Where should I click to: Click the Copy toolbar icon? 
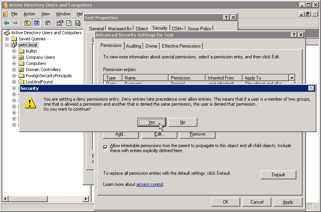(x=48, y=23)
